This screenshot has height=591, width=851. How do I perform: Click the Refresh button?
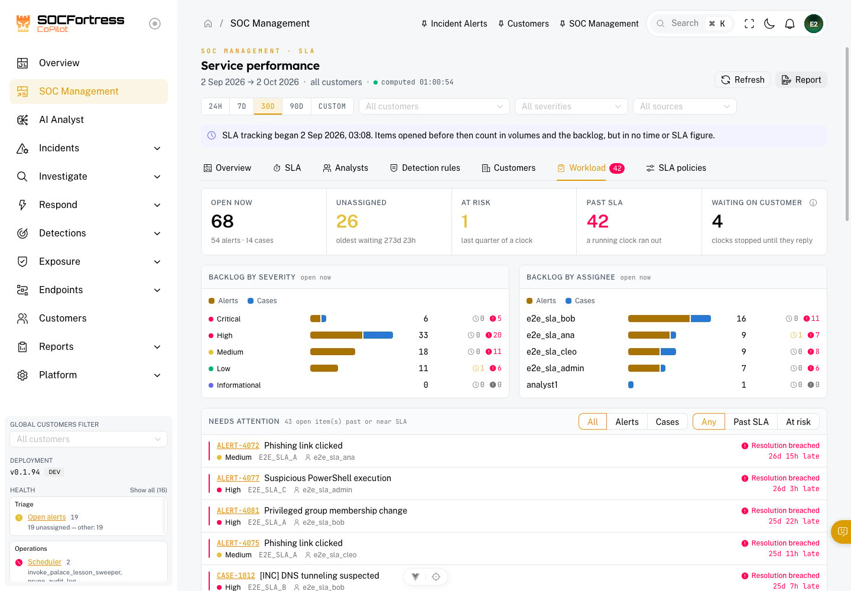pos(743,80)
